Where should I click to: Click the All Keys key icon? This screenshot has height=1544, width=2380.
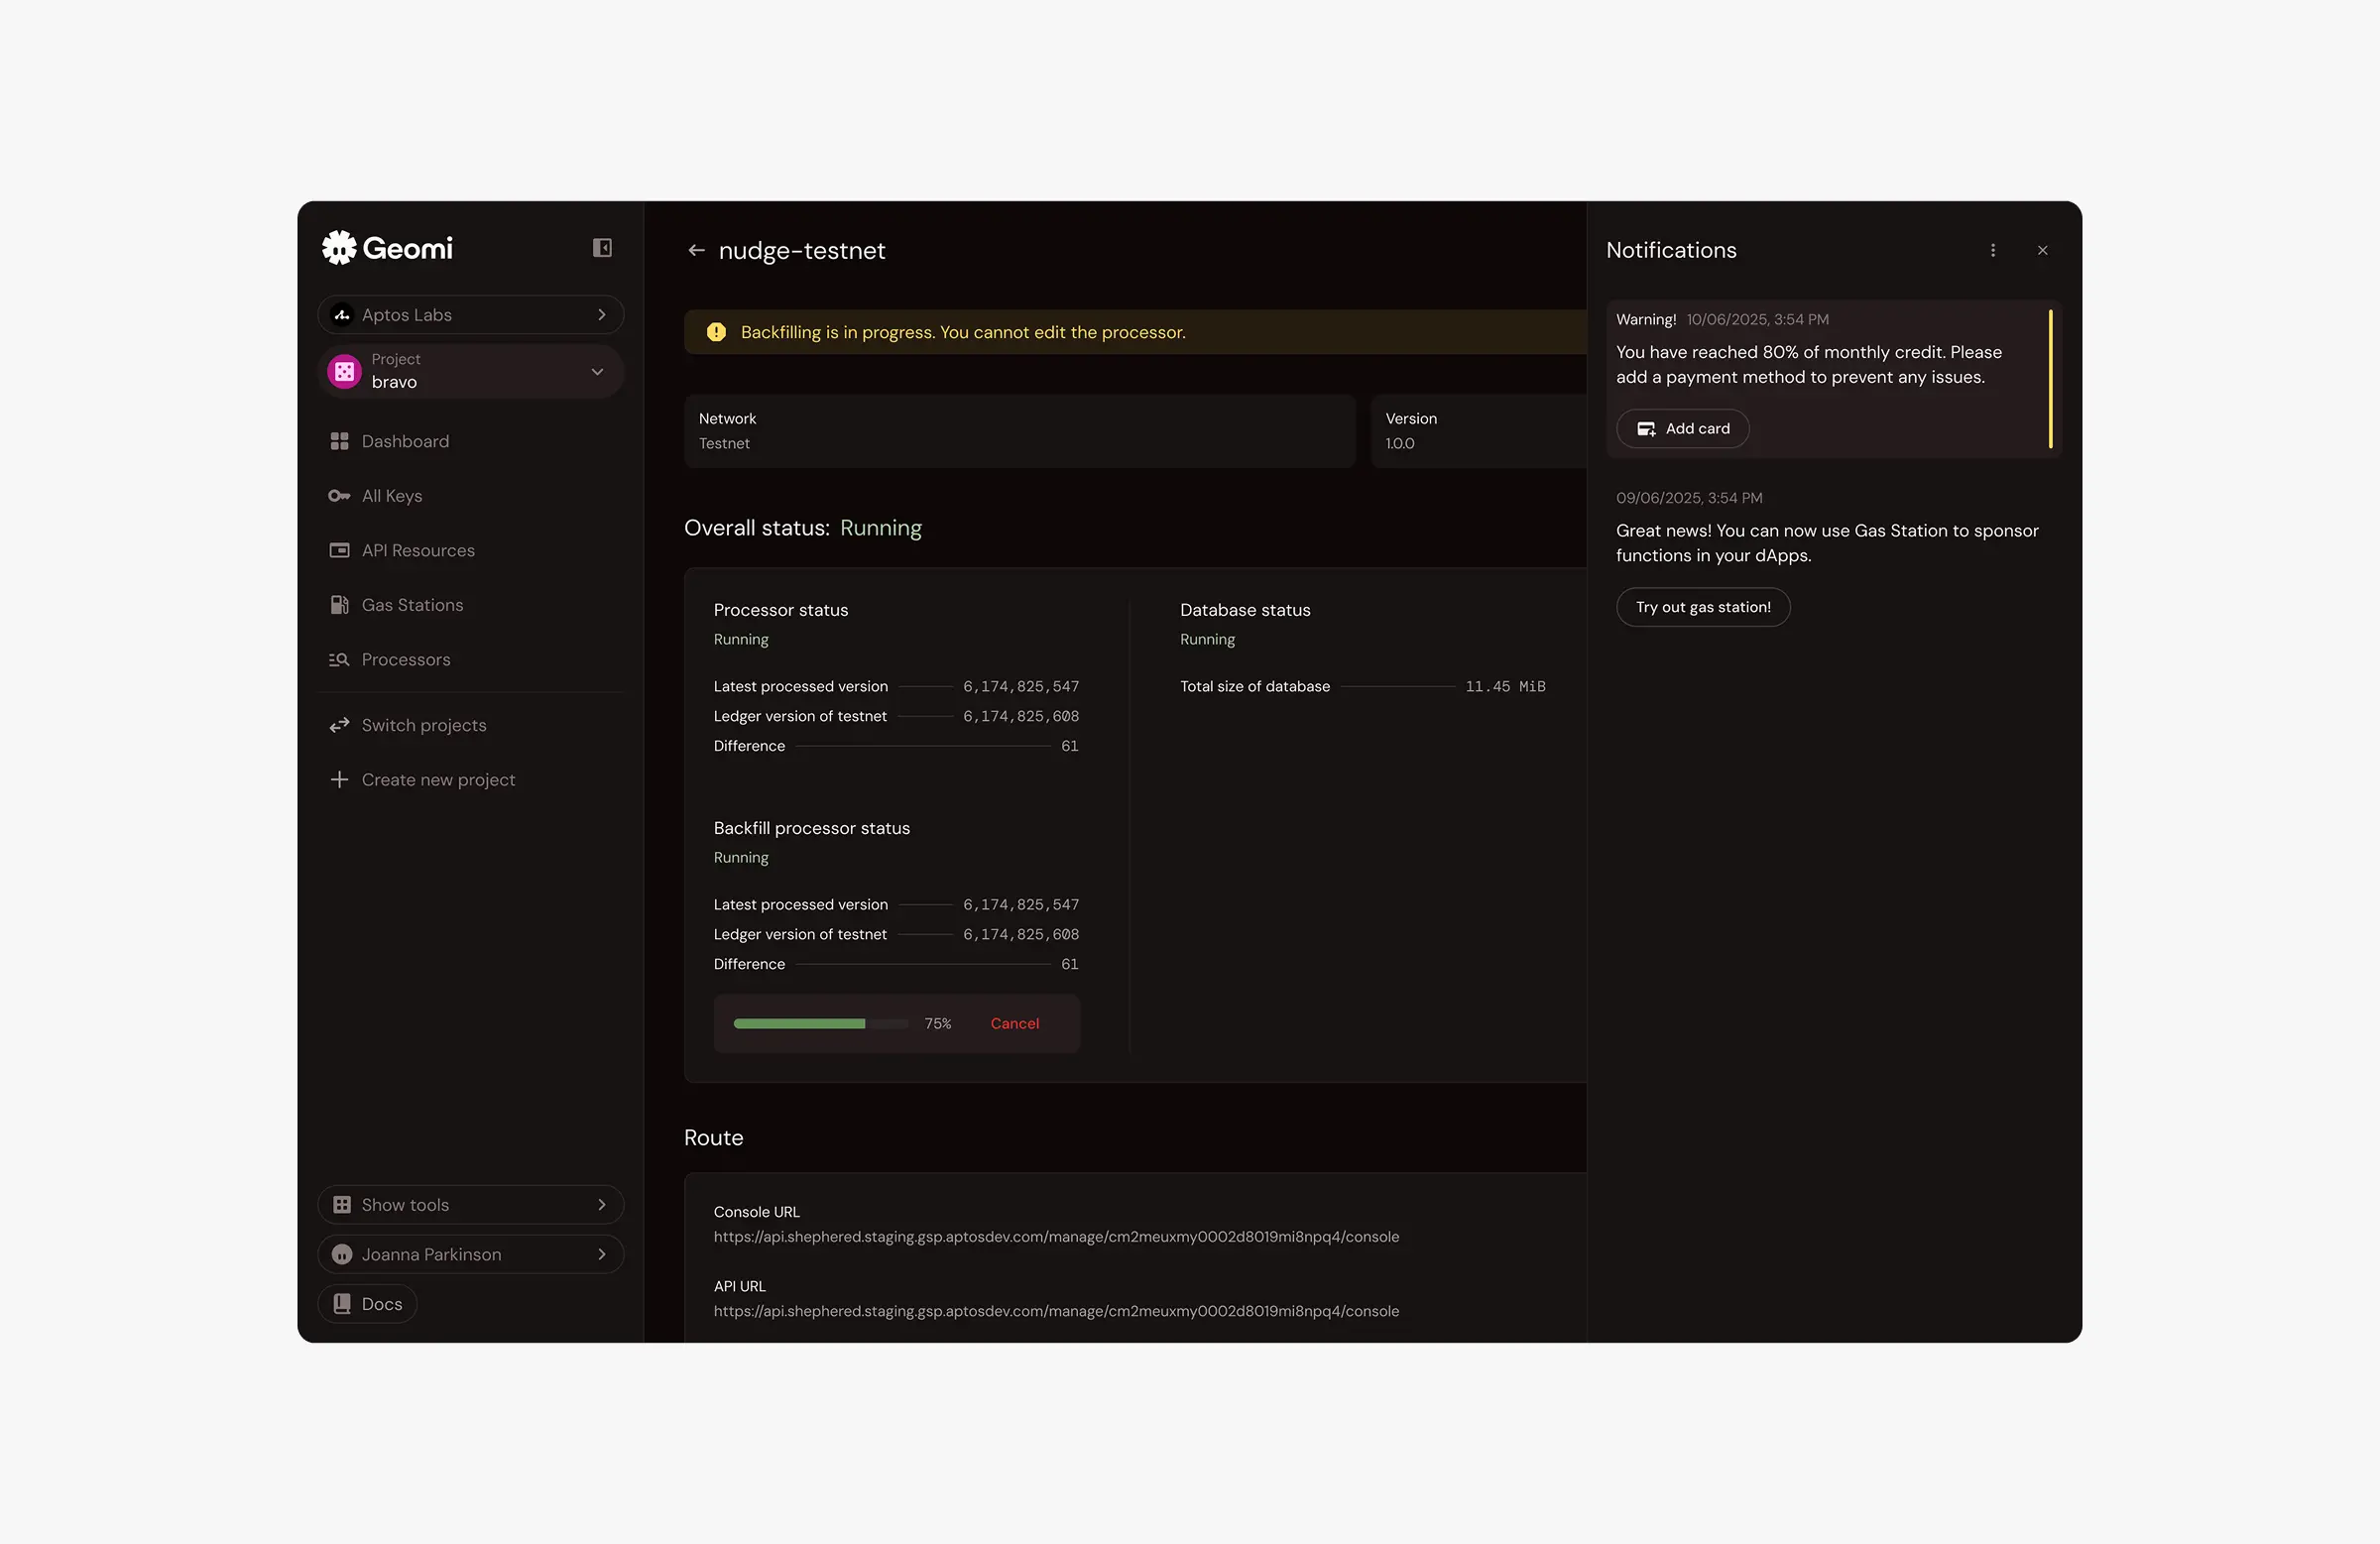pyautogui.click(x=339, y=496)
